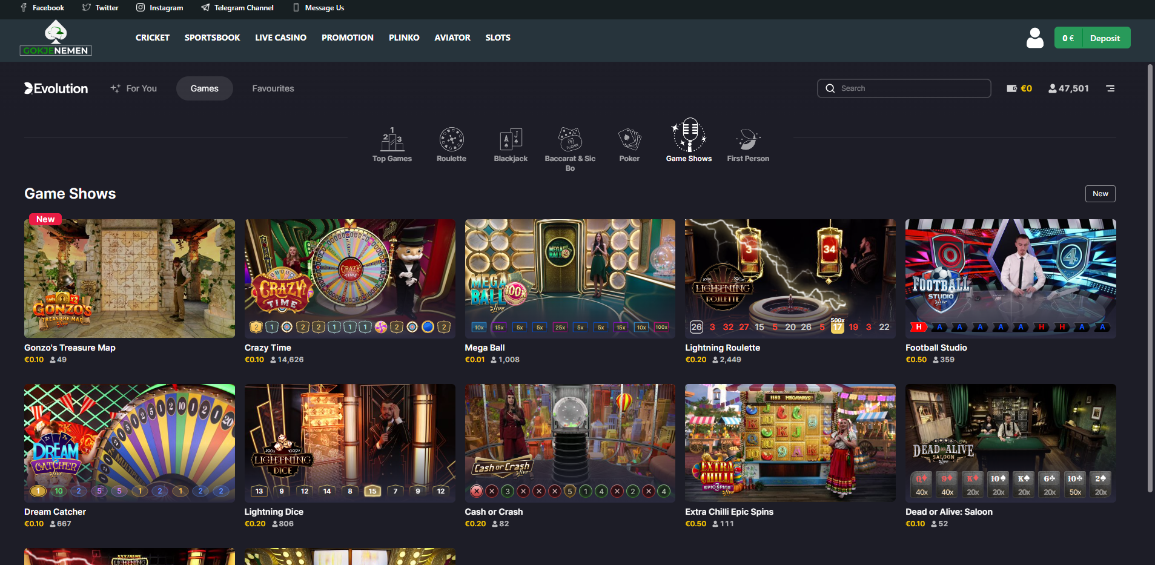The height and width of the screenshot is (565, 1155).
Task: Open the Top Games category icon
Action: (x=392, y=140)
